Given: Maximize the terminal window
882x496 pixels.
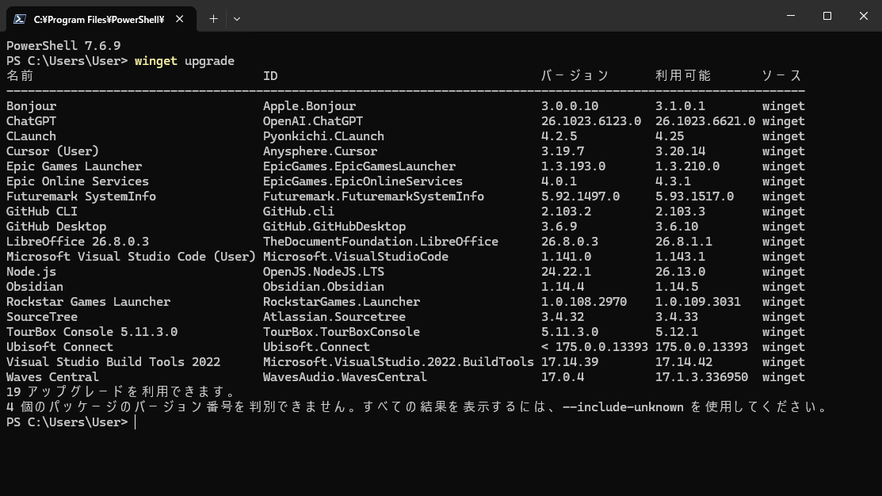Looking at the screenshot, I should pyautogui.click(x=827, y=16).
